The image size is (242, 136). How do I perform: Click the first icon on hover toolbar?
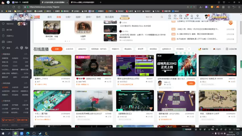point(176,53)
